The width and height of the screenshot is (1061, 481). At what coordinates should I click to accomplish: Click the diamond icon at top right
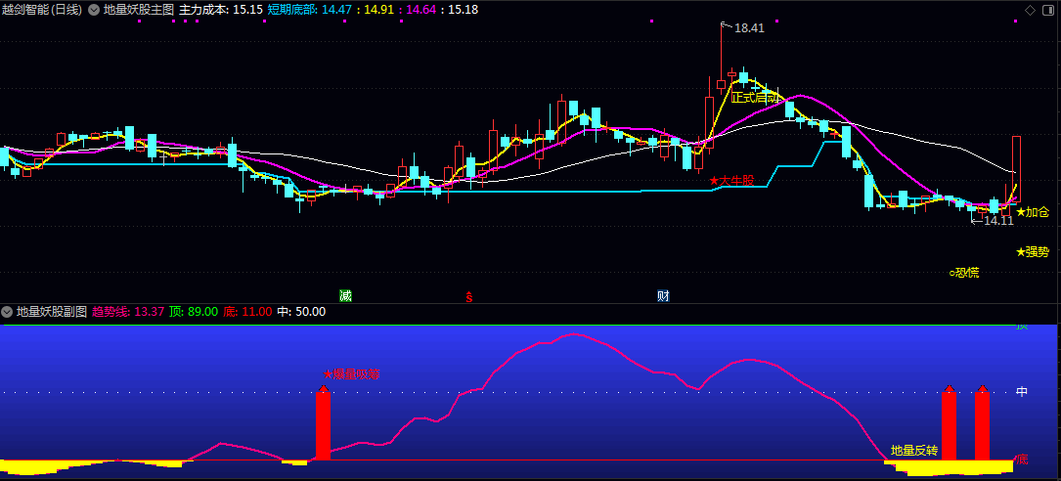pos(1030,10)
